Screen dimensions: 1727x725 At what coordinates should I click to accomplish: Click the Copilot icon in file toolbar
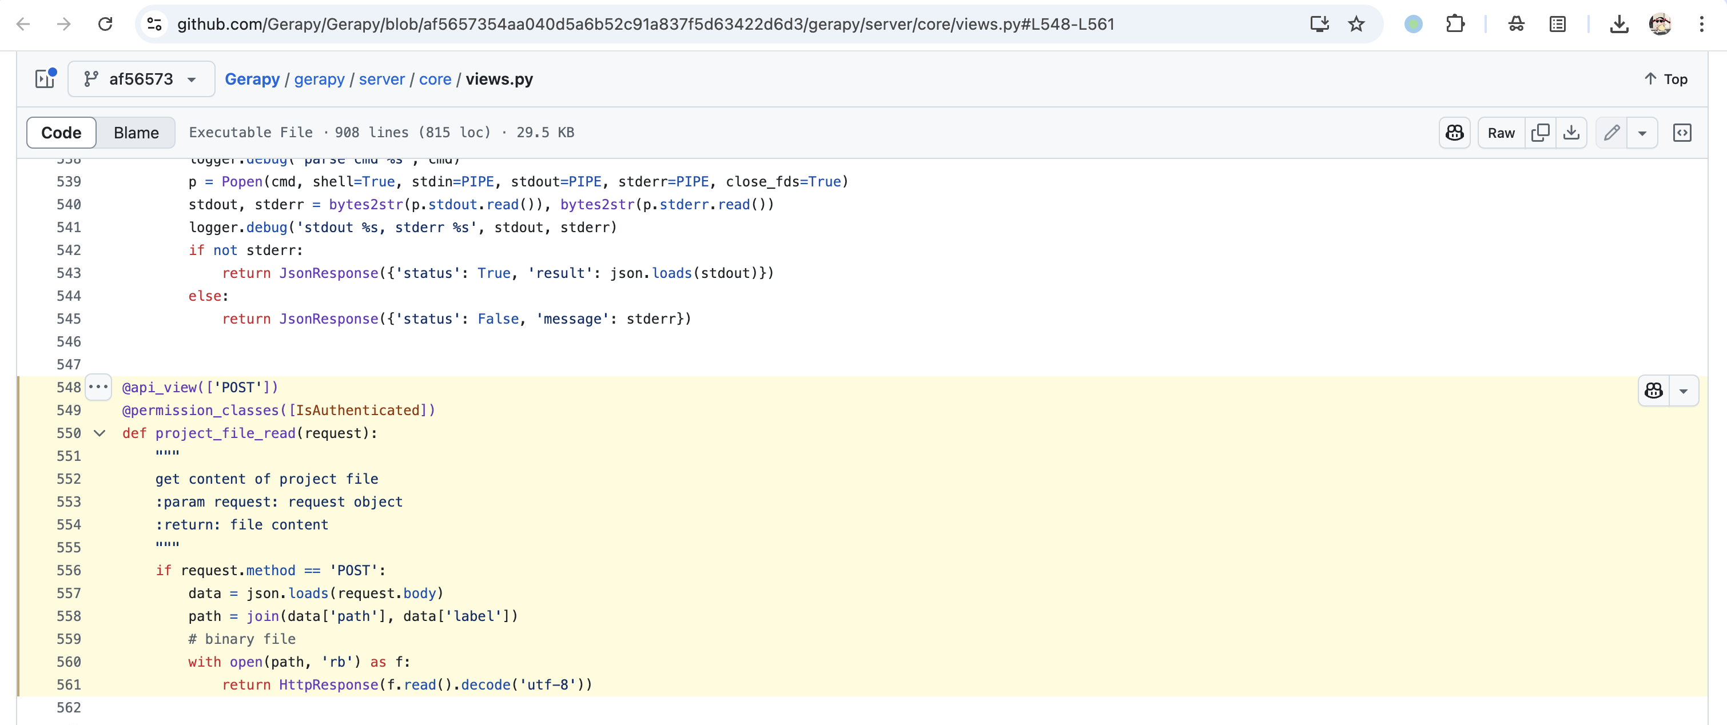[x=1454, y=133]
